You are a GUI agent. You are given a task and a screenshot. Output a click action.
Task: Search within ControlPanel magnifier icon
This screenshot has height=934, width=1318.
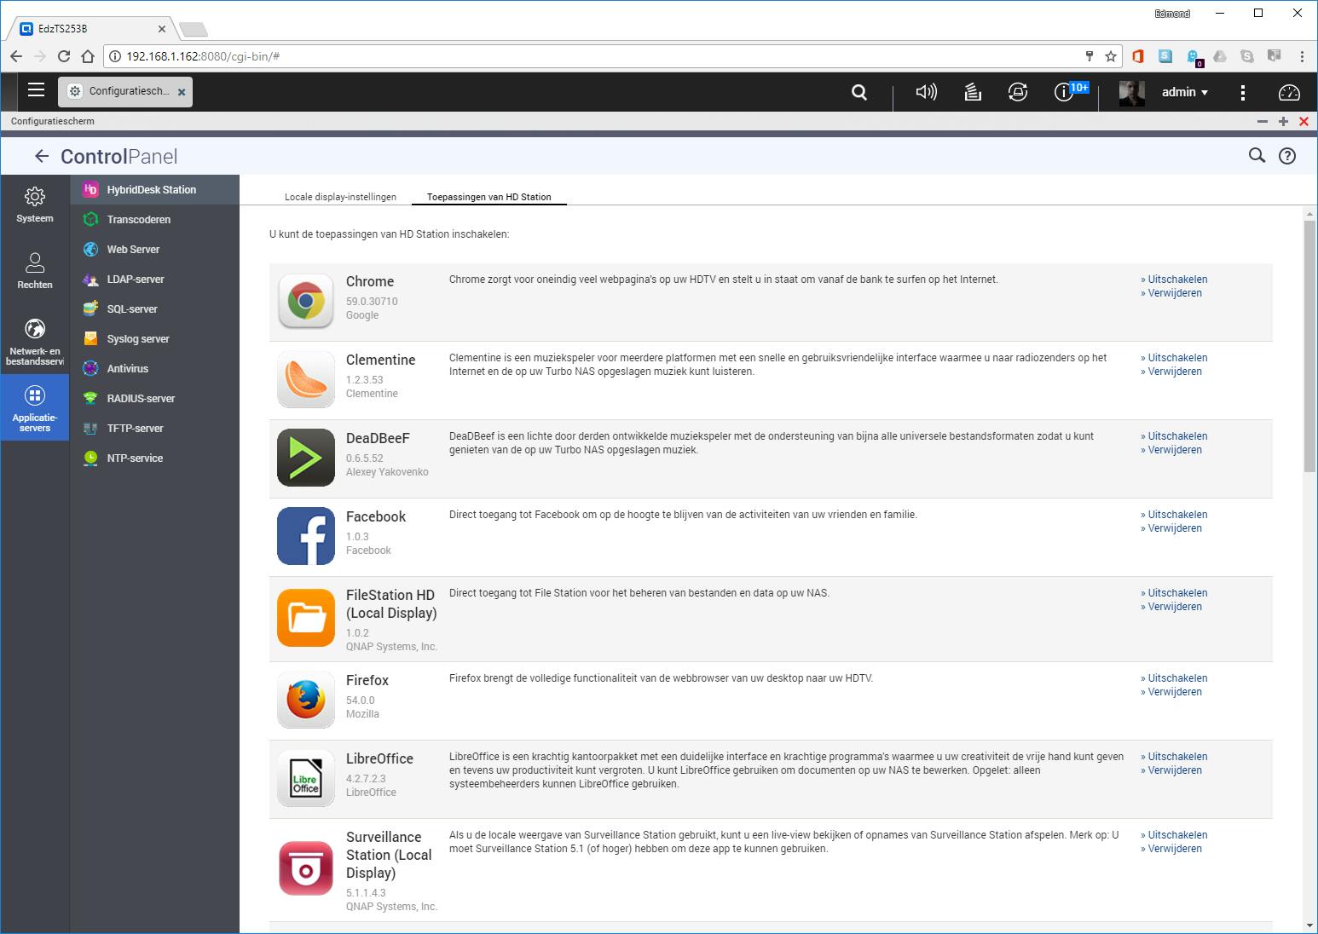pos(1257,155)
